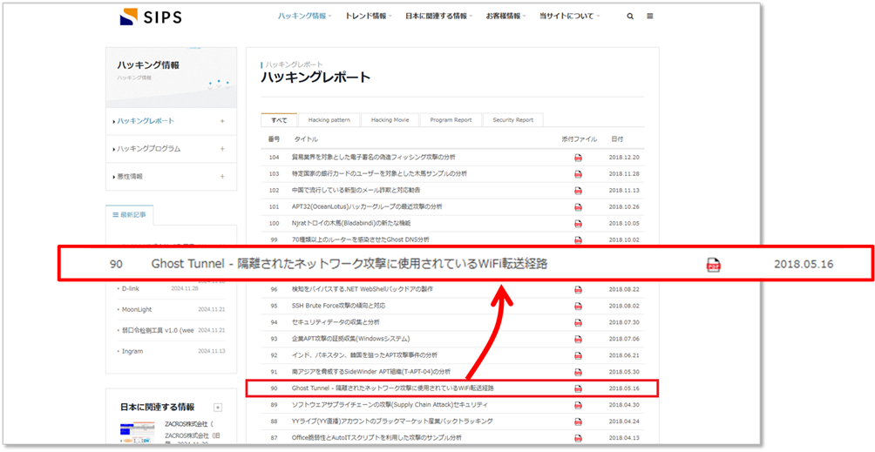Open 企業APT攻撃の証拠収集 report title

point(351,339)
